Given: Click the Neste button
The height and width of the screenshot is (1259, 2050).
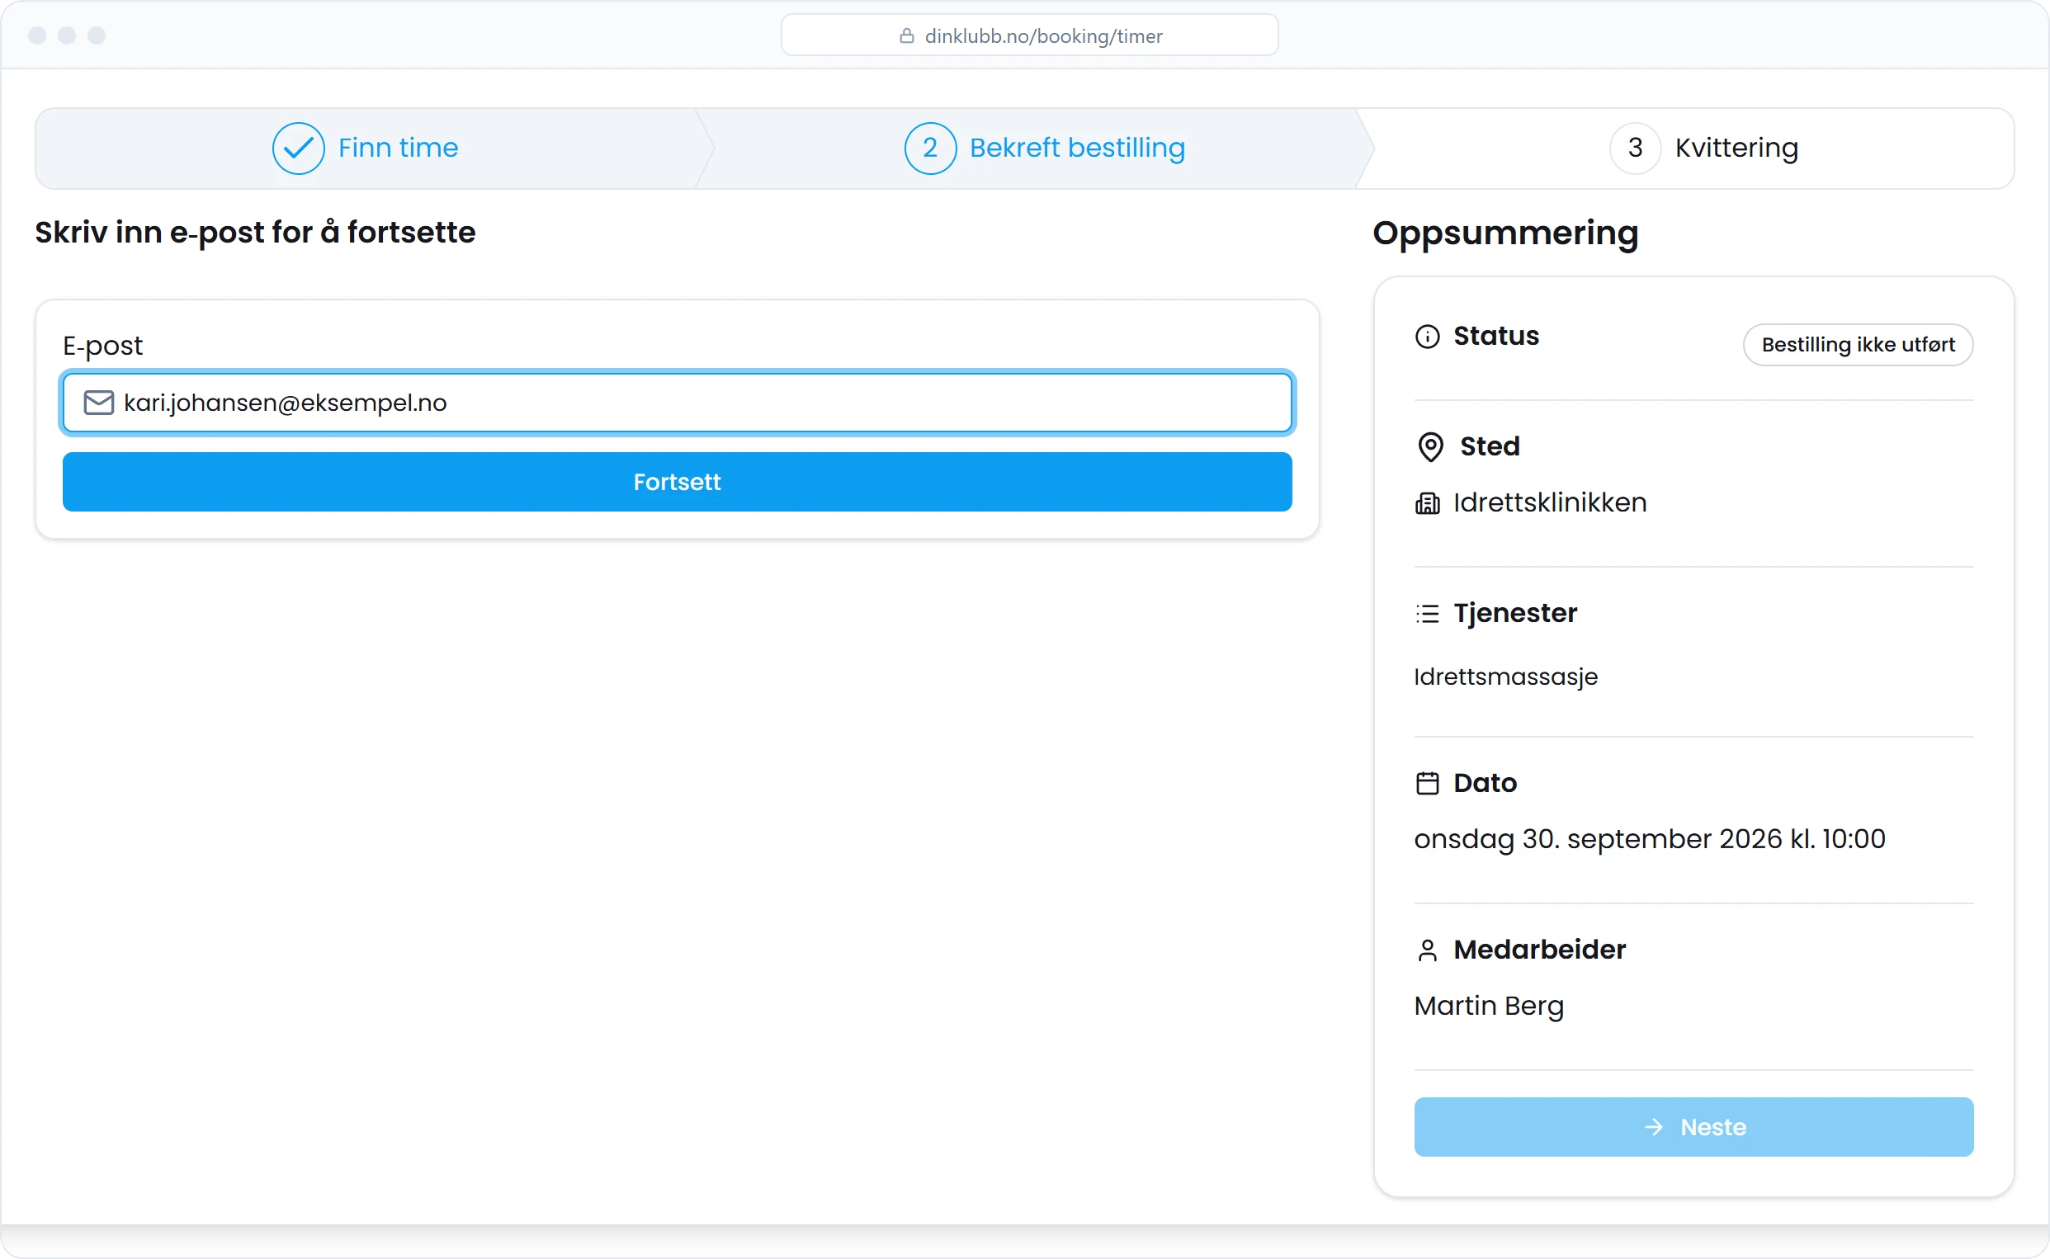Looking at the screenshot, I should [x=1693, y=1127].
